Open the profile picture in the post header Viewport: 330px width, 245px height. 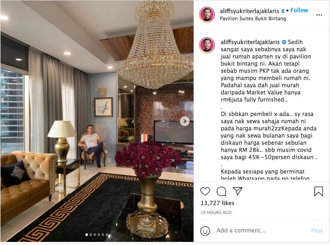pyautogui.click(x=207, y=14)
